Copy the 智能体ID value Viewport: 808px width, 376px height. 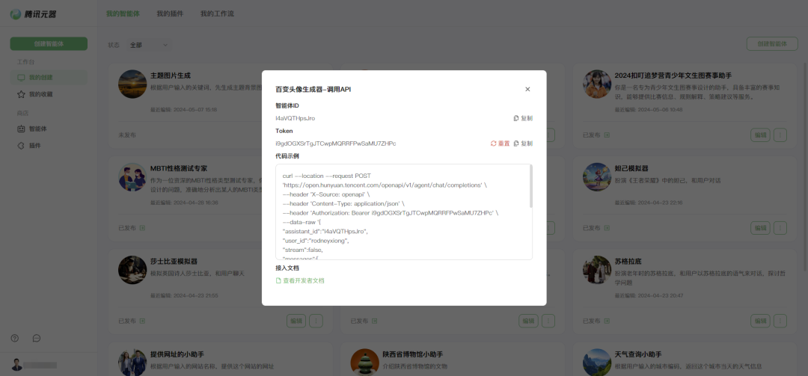(523, 118)
